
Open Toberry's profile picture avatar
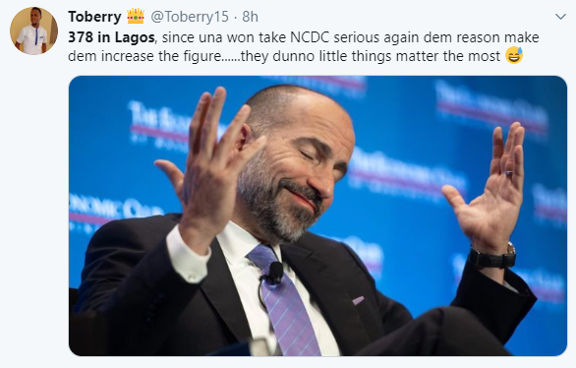[33, 31]
